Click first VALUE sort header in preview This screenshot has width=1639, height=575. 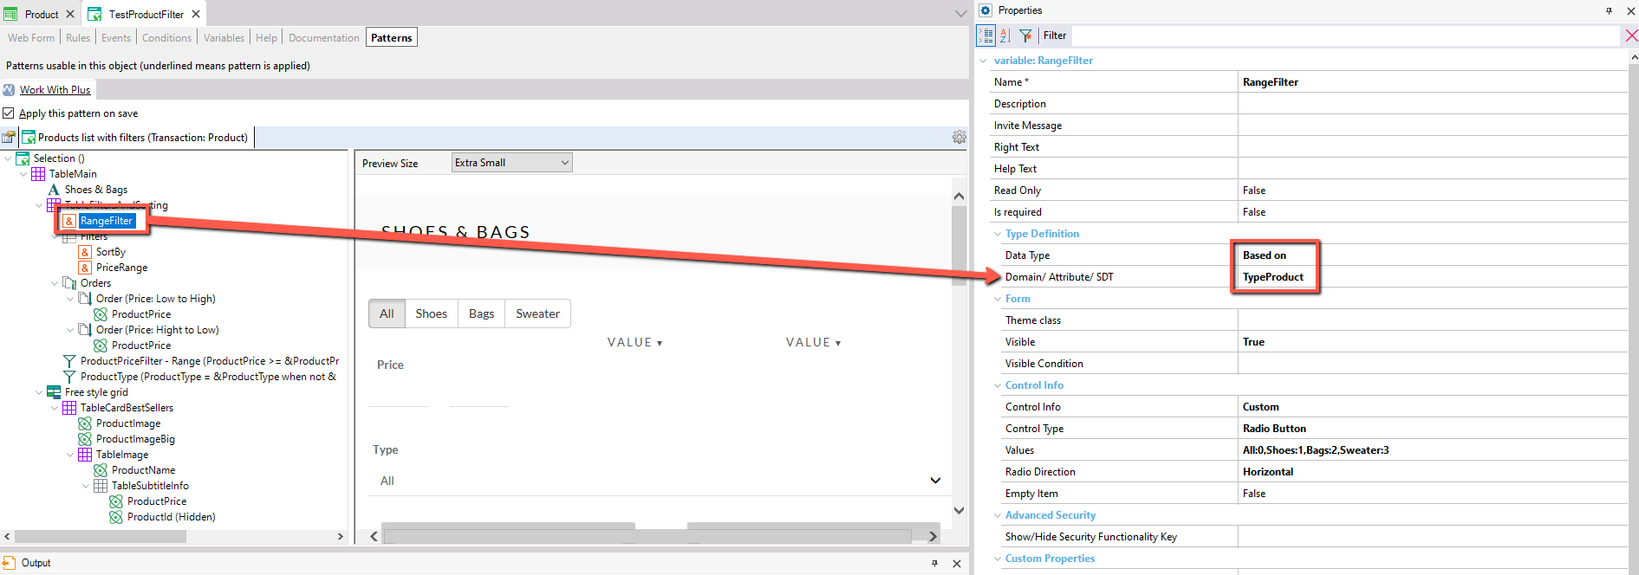634,343
